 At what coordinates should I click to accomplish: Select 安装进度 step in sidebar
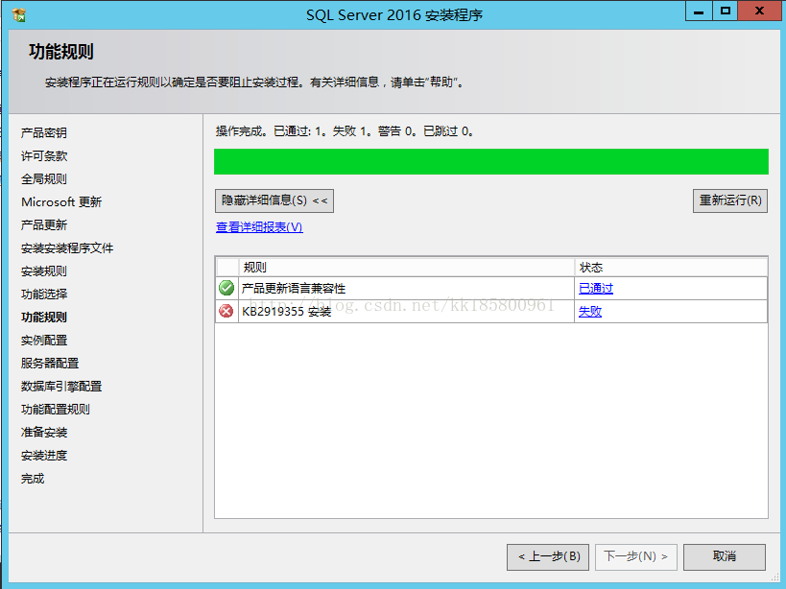point(44,456)
